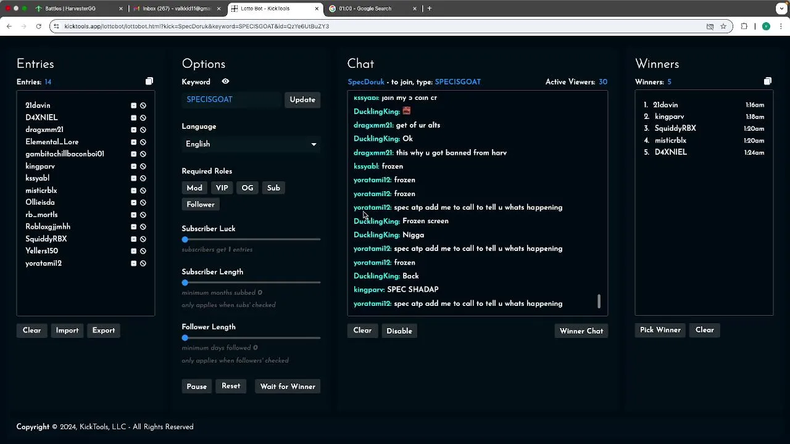Click the Pick Winner button
The image size is (790, 444).
point(660,331)
